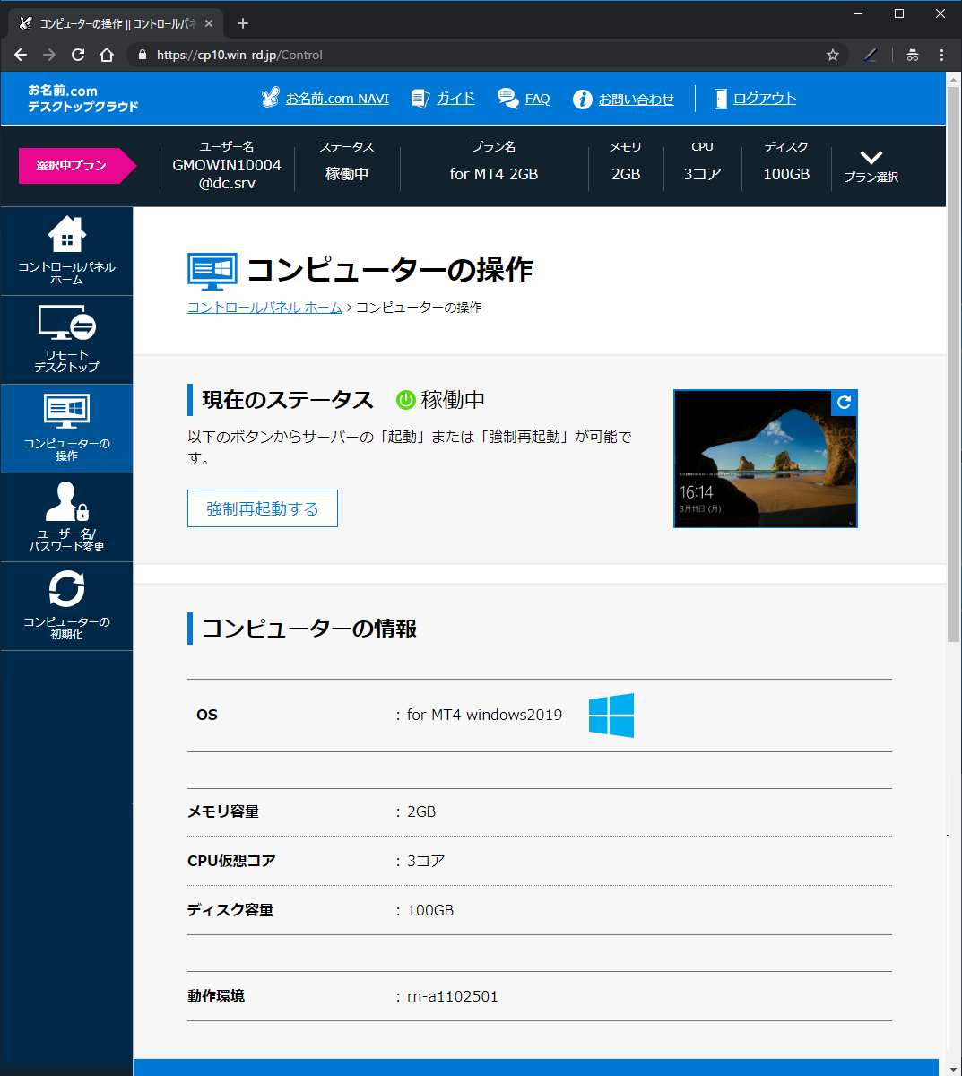This screenshot has height=1076, width=962.
Task: Open the incognito profile icon
Action: 913,55
